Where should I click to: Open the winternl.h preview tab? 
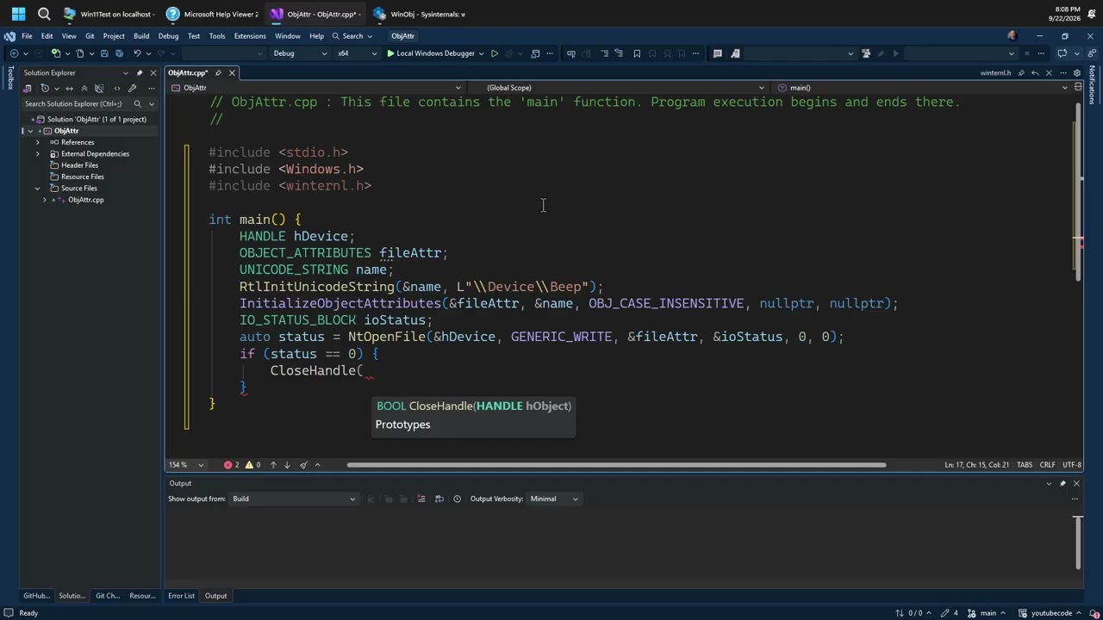(995, 73)
